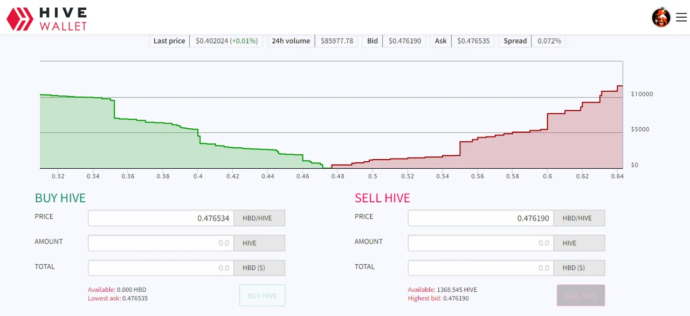Image resolution: width=690 pixels, height=316 pixels.
Task: Click the Ask $0.476535 value
Action: [473, 41]
